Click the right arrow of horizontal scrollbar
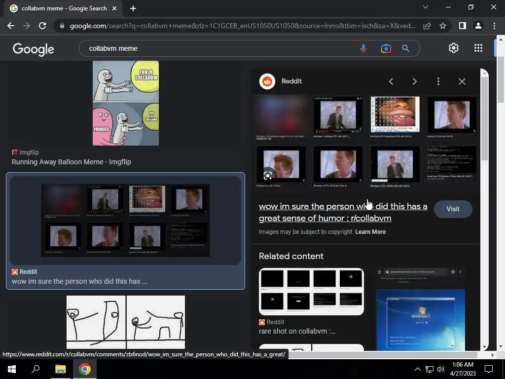Viewport: 505px width, 379px height. tap(493, 355)
